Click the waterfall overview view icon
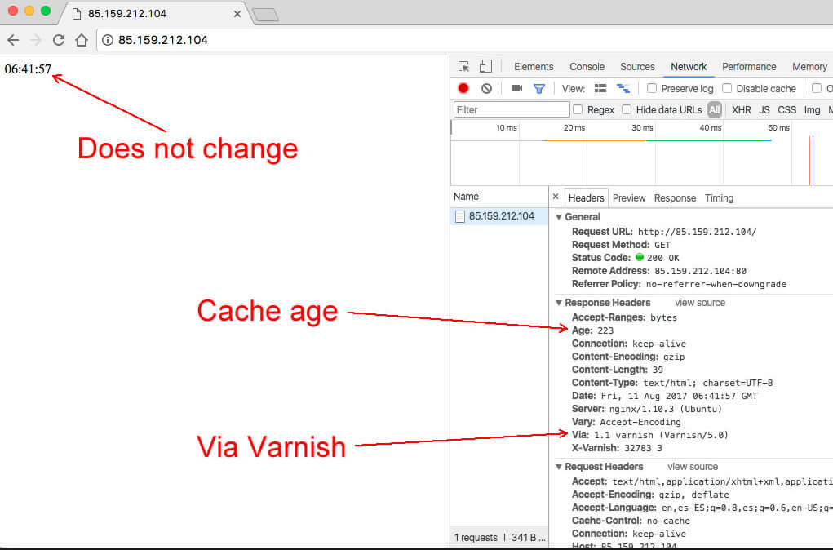The height and width of the screenshot is (550, 833). pos(623,88)
